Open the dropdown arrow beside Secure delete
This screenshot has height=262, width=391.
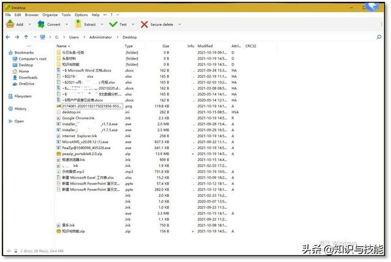179,24
